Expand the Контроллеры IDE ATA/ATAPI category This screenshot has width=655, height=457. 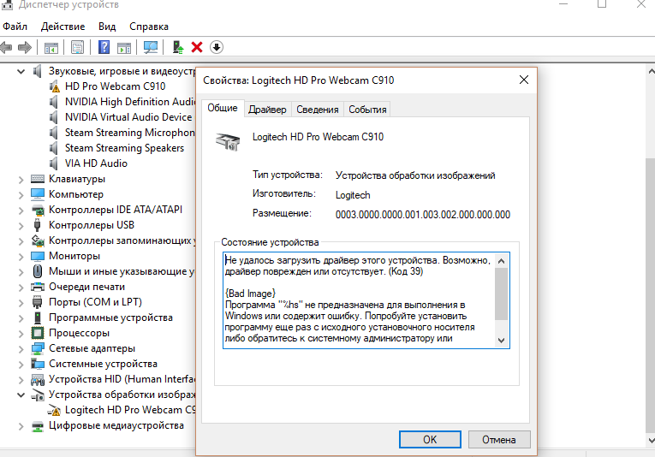(x=21, y=211)
